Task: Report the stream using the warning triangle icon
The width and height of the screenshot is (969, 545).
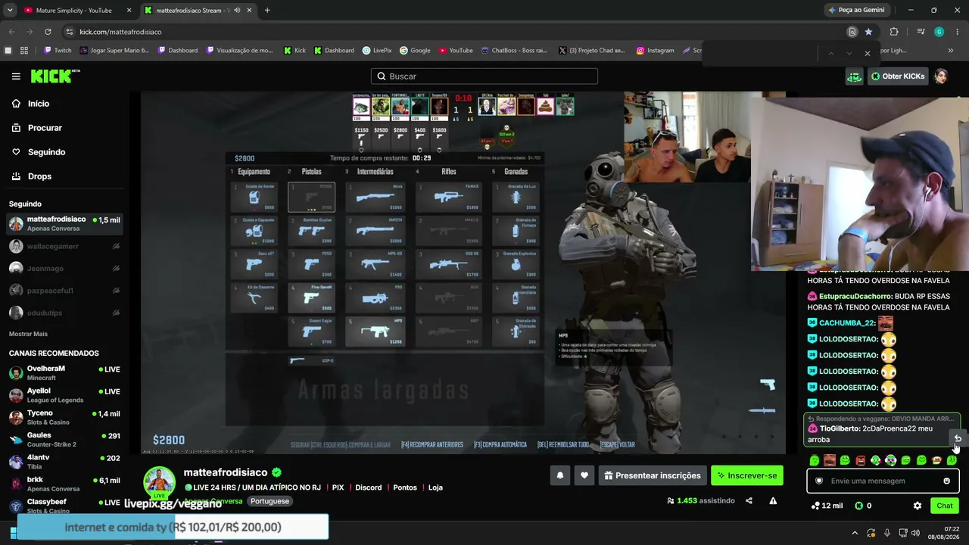Action: coord(773,500)
